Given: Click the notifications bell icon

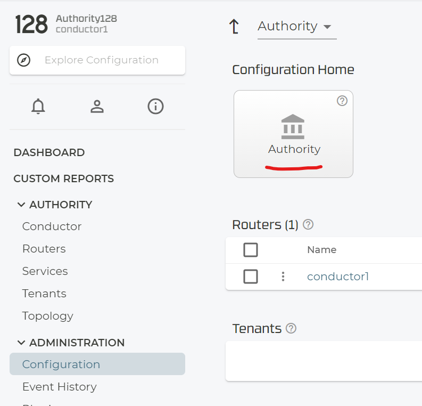Looking at the screenshot, I should [x=38, y=107].
